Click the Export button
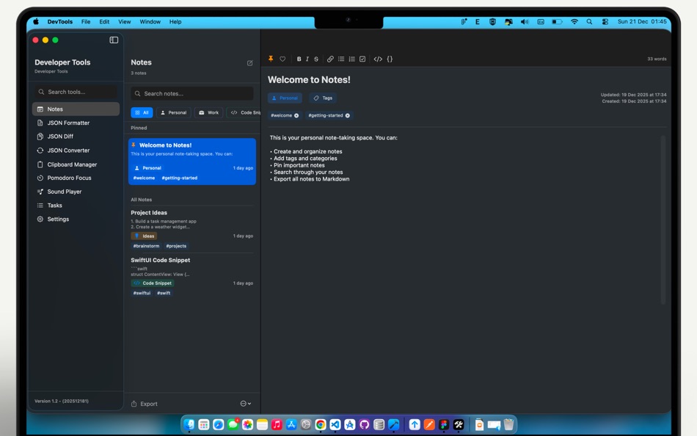This screenshot has height=436, width=697. click(x=144, y=403)
